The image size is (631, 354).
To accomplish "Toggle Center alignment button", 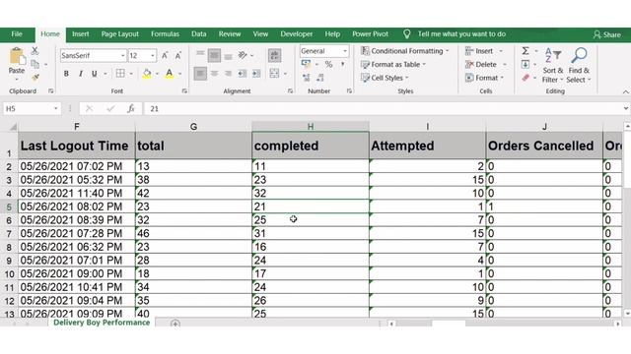I will tap(214, 74).
